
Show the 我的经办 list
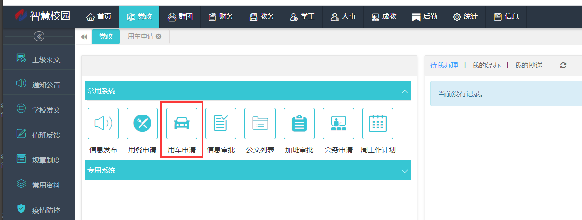pos(486,66)
